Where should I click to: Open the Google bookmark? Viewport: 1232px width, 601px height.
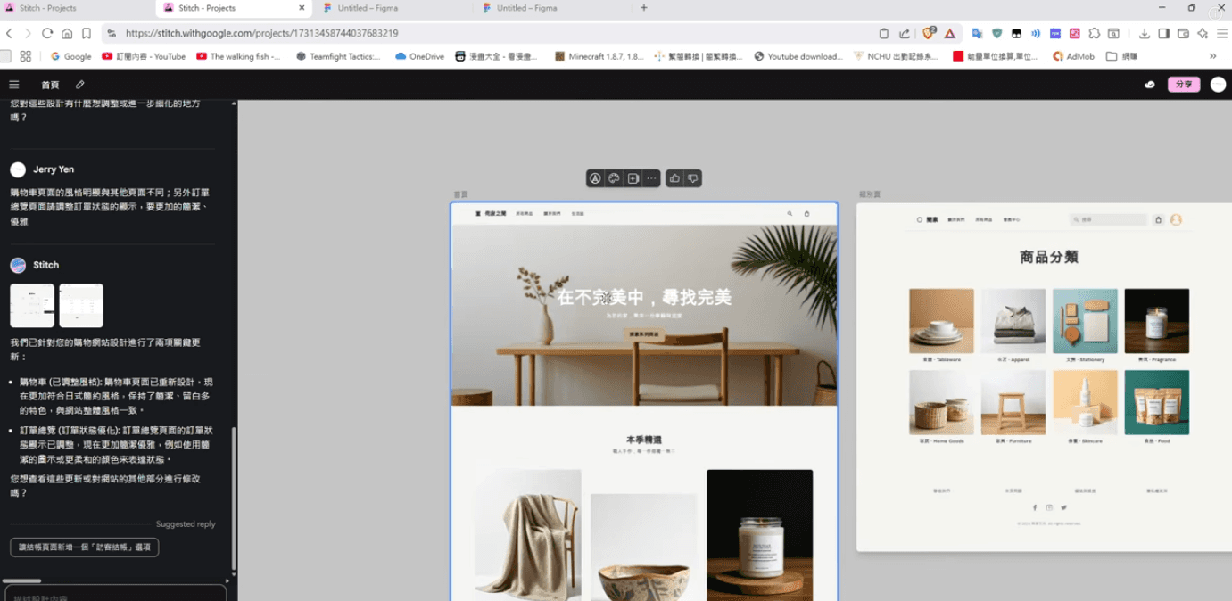[70, 56]
